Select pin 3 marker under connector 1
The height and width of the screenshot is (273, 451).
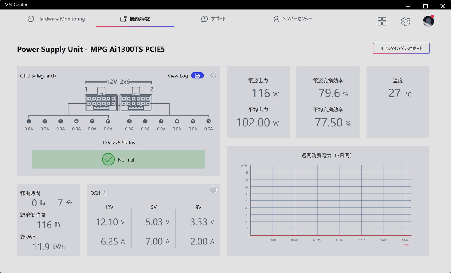(x=60, y=121)
